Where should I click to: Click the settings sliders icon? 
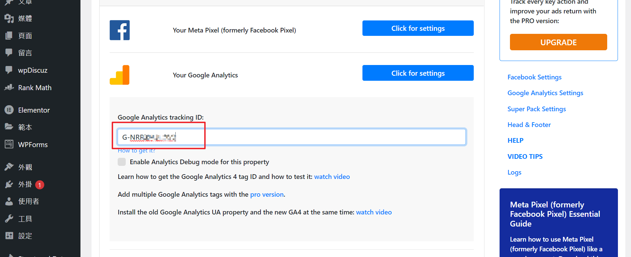pyautogui.click(x=9, y=236)
